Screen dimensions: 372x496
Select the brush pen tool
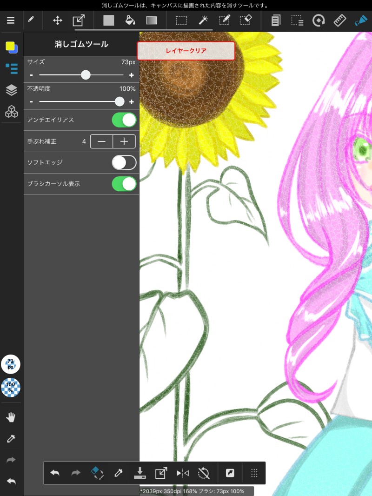click(31, 20)
